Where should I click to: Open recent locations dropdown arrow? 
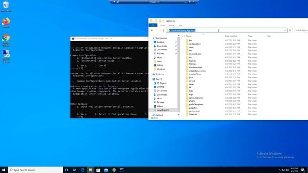pos(160,30)
